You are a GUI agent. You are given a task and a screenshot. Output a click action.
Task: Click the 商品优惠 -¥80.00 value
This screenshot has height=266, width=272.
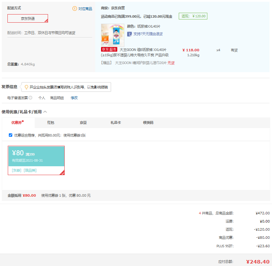263,237
